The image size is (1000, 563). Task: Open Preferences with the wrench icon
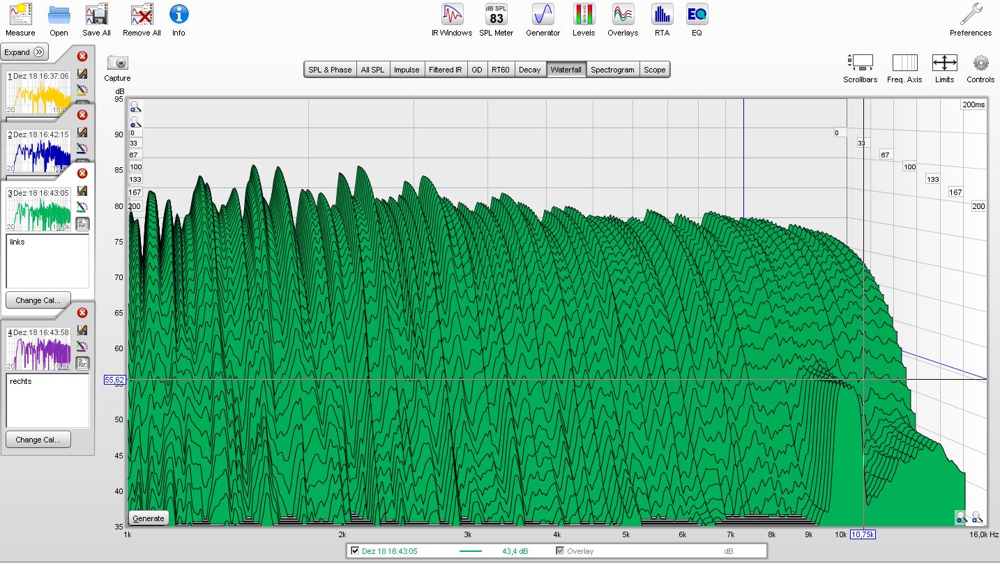(971, 20)
